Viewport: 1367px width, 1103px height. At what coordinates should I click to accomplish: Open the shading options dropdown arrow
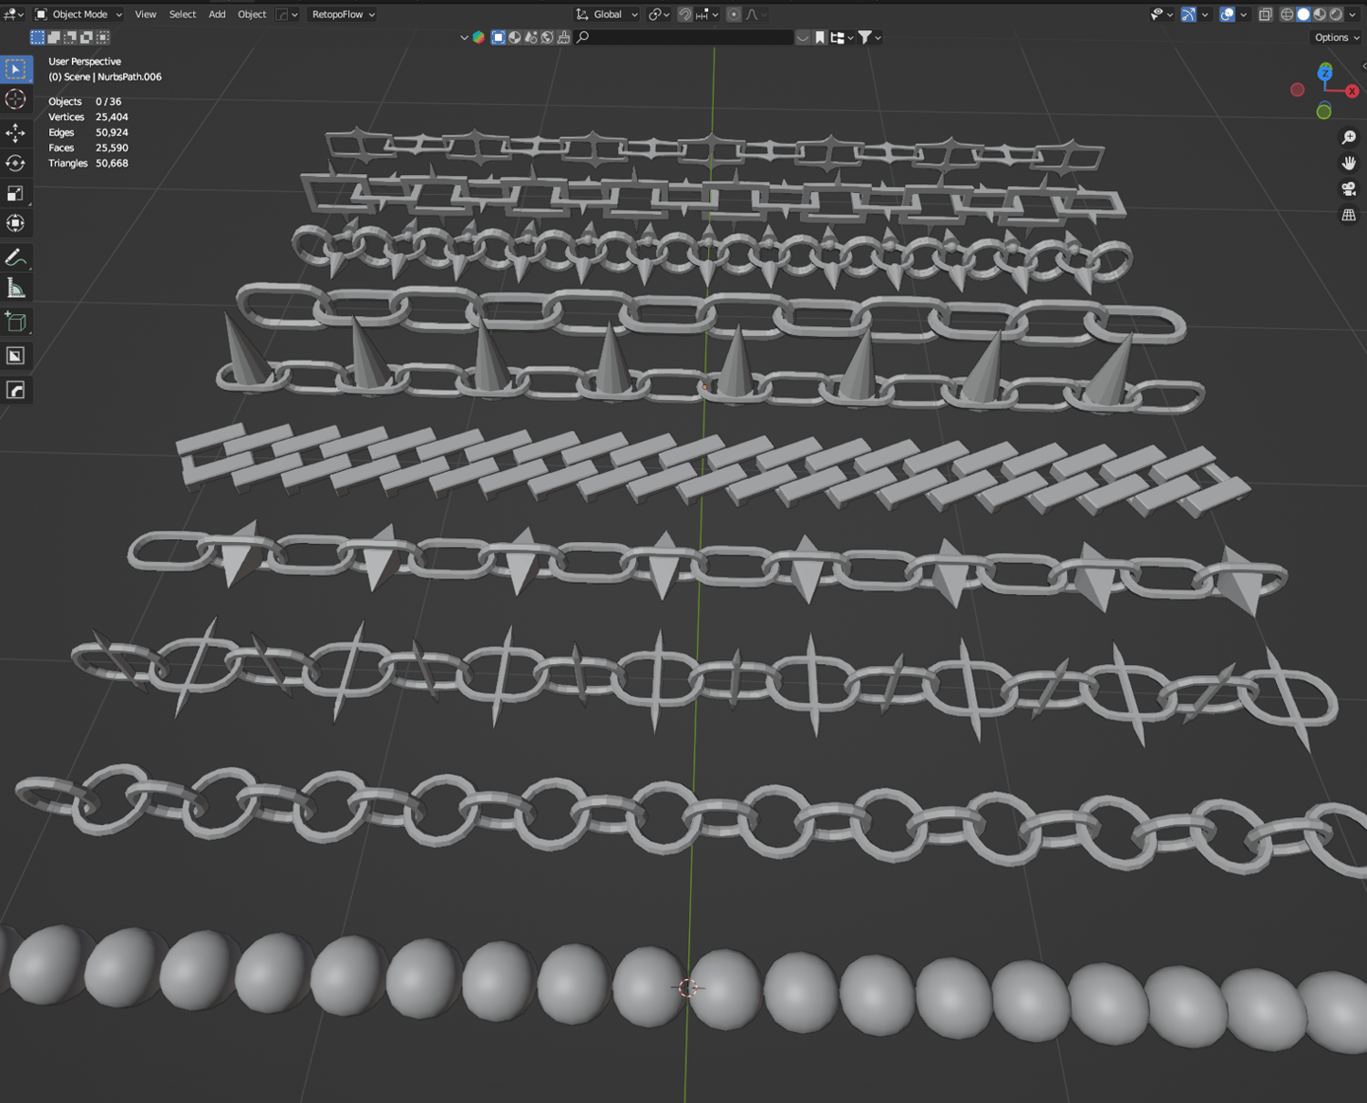pos(1352,15)
